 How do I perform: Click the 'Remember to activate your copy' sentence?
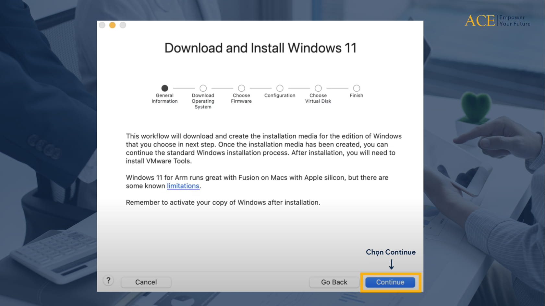223,202
